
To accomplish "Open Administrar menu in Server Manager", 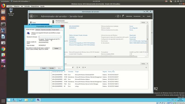I will click(129, 16).
